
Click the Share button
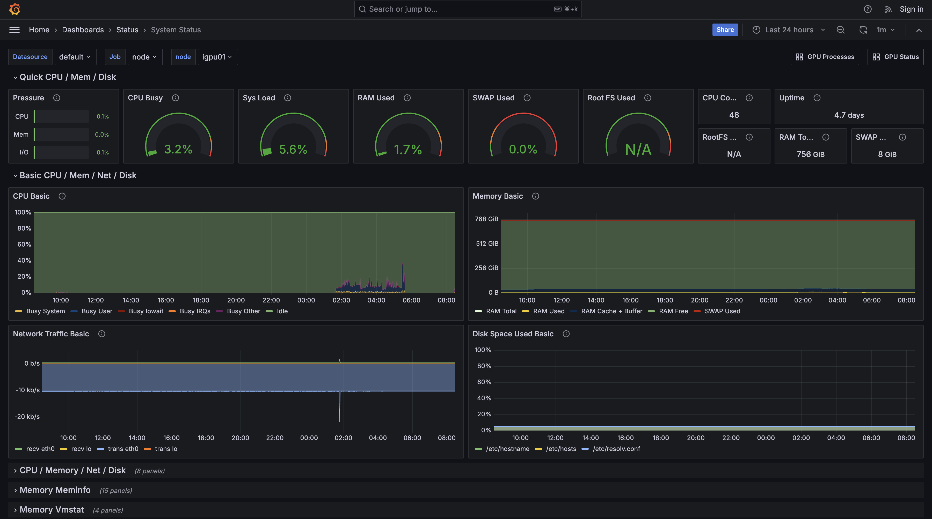725,30
